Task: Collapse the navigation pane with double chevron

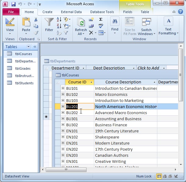Action: [x=35, y=47]
